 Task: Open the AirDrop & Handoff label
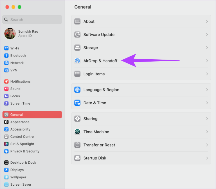click(100, 61)
